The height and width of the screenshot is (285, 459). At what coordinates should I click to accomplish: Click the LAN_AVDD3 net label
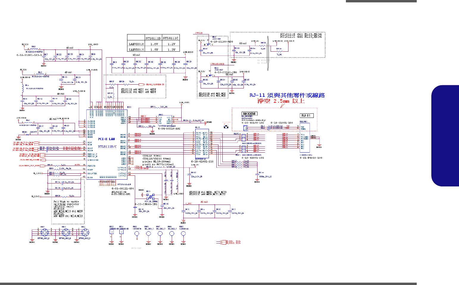92,70
